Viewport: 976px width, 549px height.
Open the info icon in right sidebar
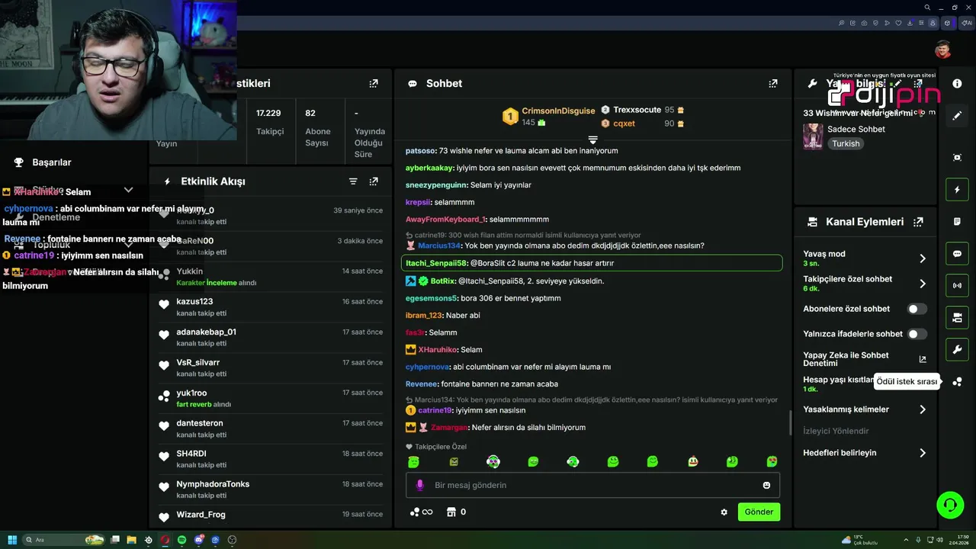[x=957, y=83]
